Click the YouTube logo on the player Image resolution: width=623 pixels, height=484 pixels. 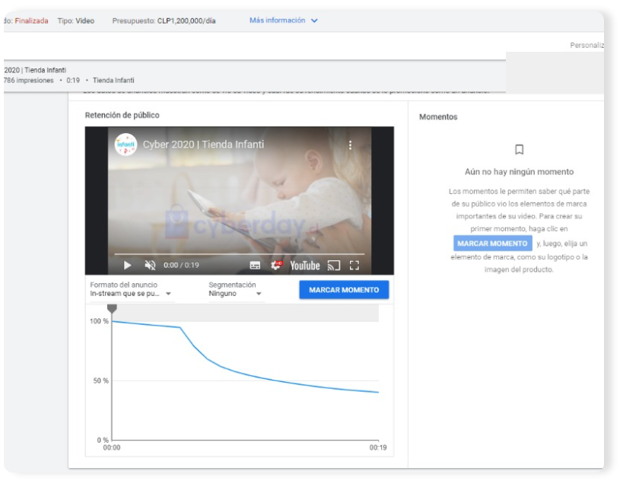click(305, 266)
